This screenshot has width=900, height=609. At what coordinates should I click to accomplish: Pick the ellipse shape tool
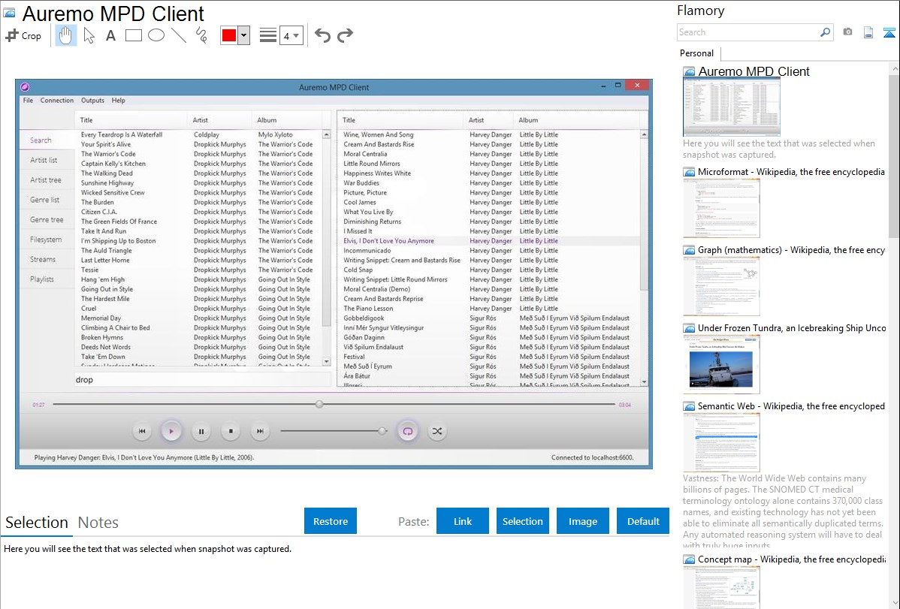click(156, 35)
